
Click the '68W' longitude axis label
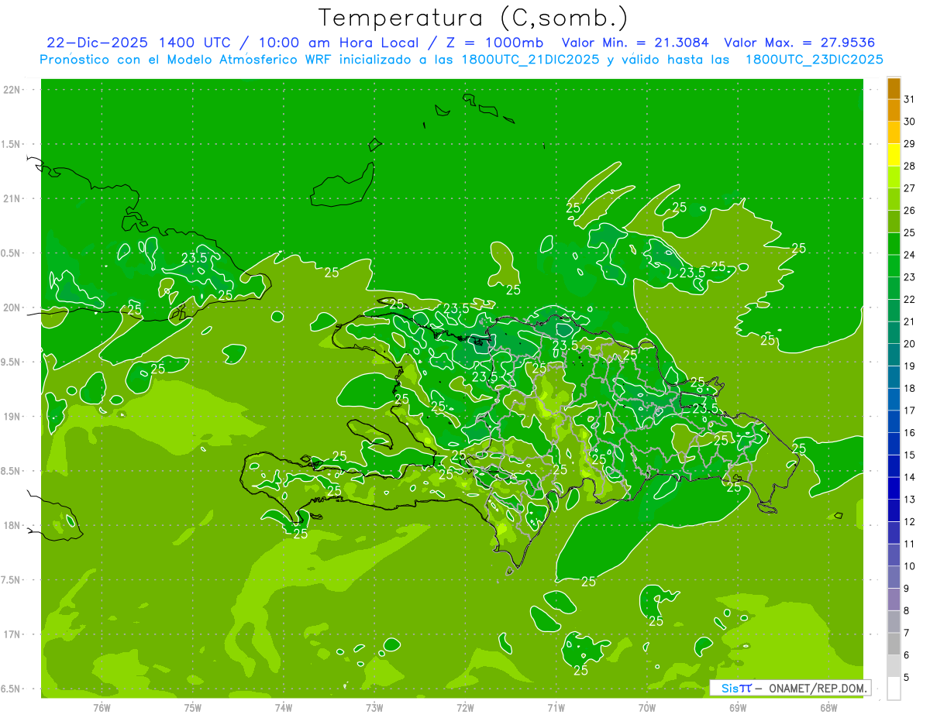pyautogui.click(x=828, y=707)
